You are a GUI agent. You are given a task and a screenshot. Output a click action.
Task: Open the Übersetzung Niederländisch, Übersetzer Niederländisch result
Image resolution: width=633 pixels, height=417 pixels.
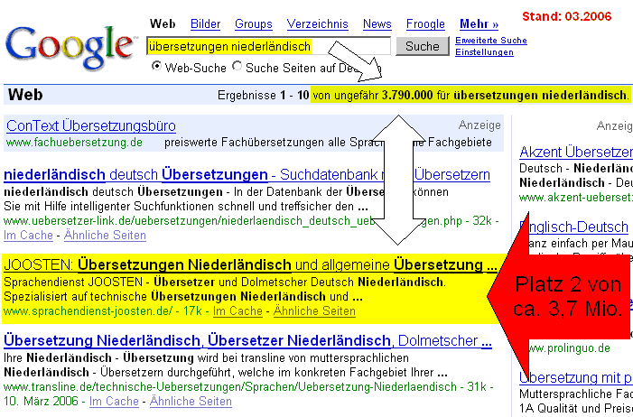point(247,340)
